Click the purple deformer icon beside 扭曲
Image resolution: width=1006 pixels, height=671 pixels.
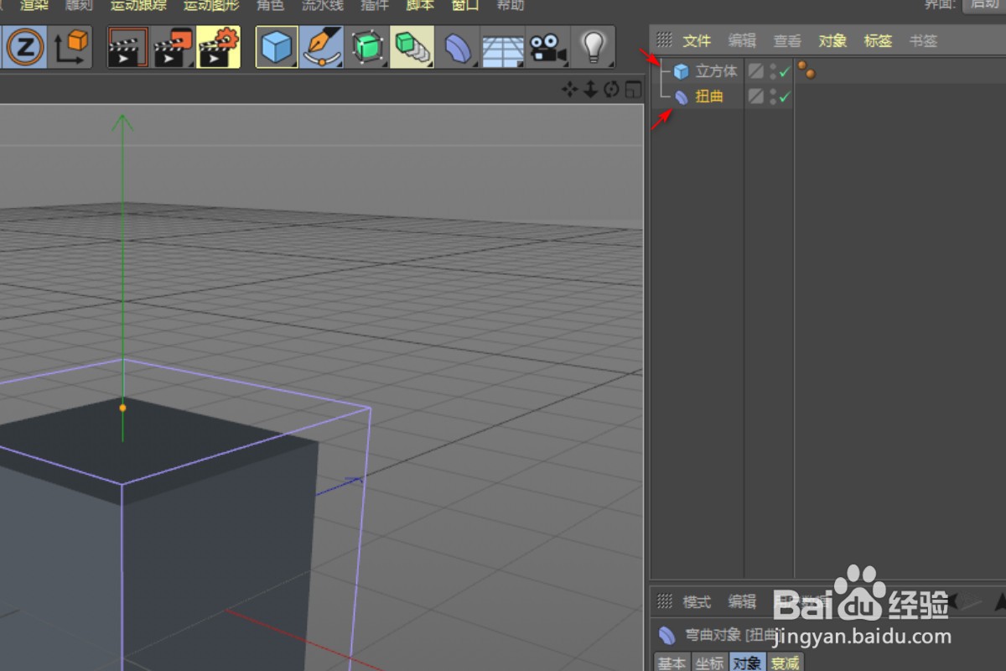coord(682,97)
